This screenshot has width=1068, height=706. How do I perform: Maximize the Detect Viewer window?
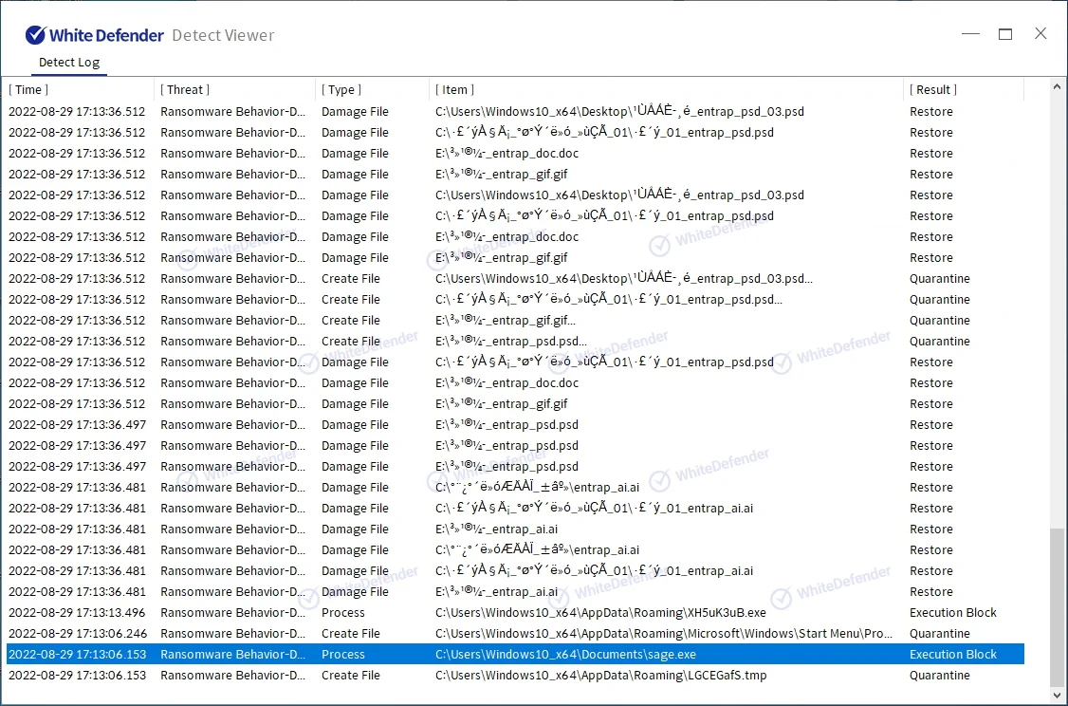[1005, 34]
